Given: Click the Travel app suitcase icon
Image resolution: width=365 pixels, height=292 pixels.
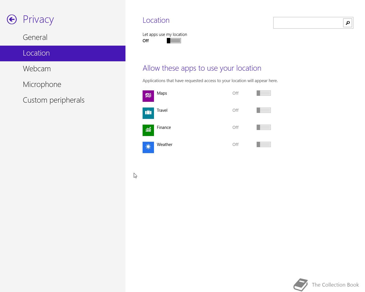Looking at the screenshot, I should click(148, 113).
